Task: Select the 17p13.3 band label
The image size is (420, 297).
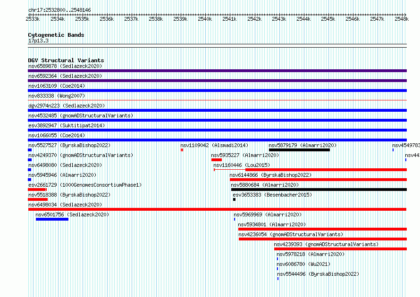Action: point(38,41)
